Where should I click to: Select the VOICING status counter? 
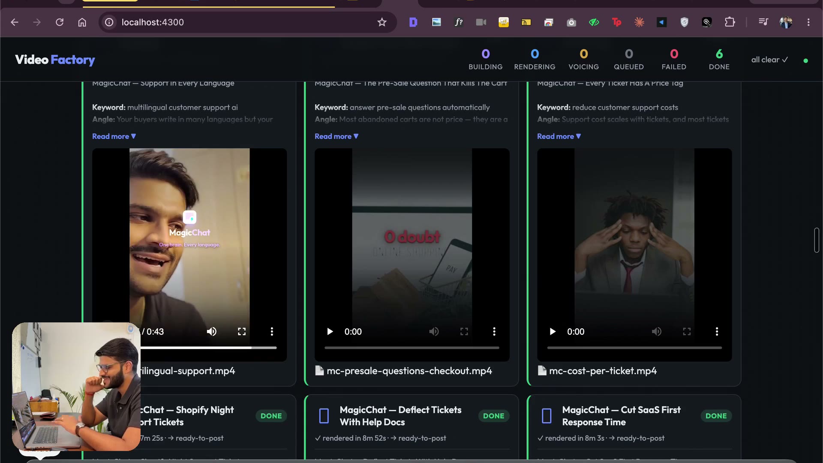point(583,59)
